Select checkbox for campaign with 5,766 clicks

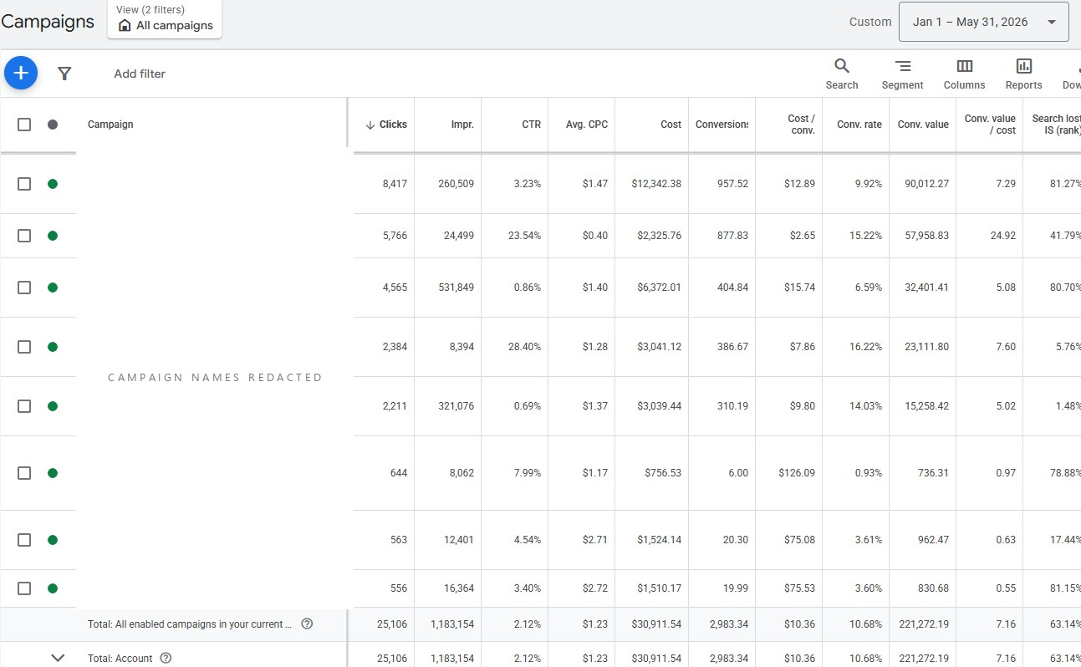pyautogui.click(x=24, y=236)
